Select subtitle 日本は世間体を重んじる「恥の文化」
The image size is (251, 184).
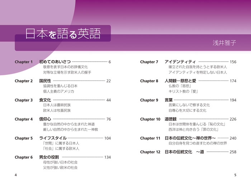(197, 124)
